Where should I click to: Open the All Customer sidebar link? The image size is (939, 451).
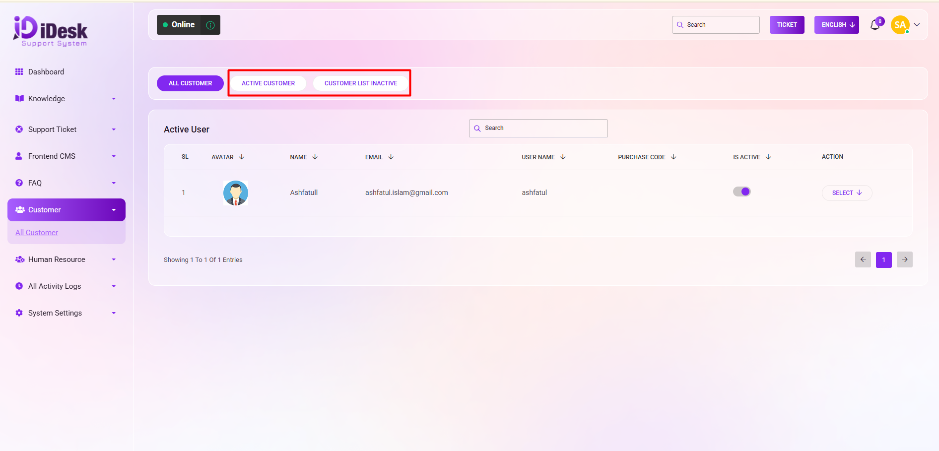(x=37, y=233)
